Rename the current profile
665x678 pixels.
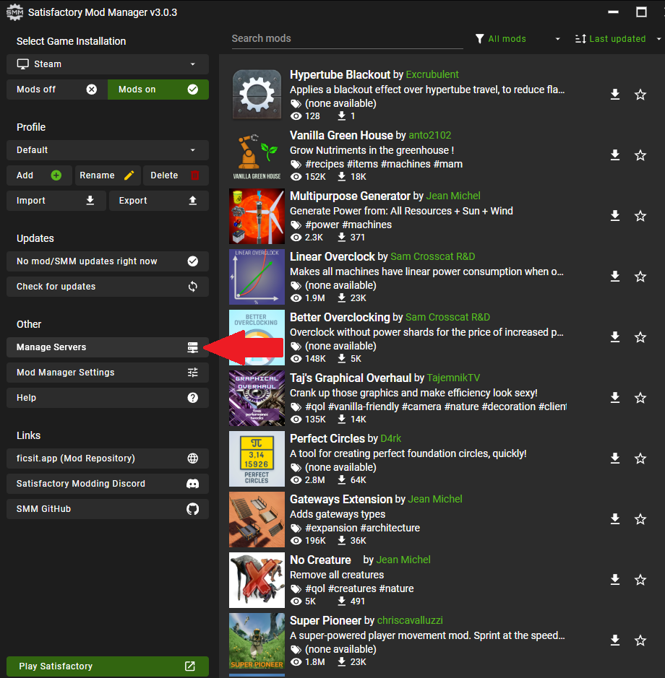point(108,175)
